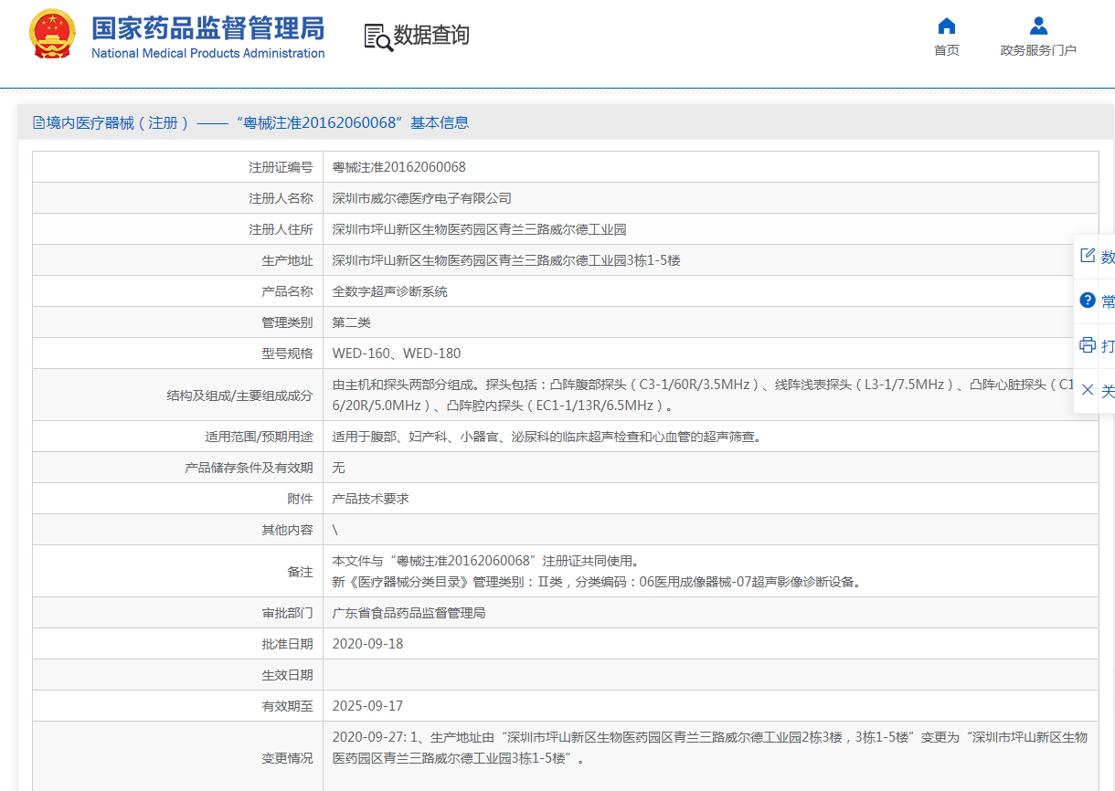
Task: Select the remark line starting 本文件与
Action: [x=485, y=561]
